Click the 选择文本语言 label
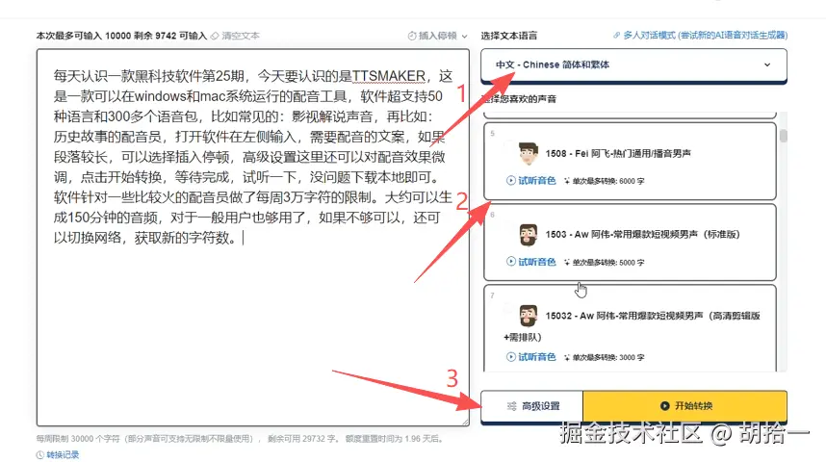 (x=509, y=36)
